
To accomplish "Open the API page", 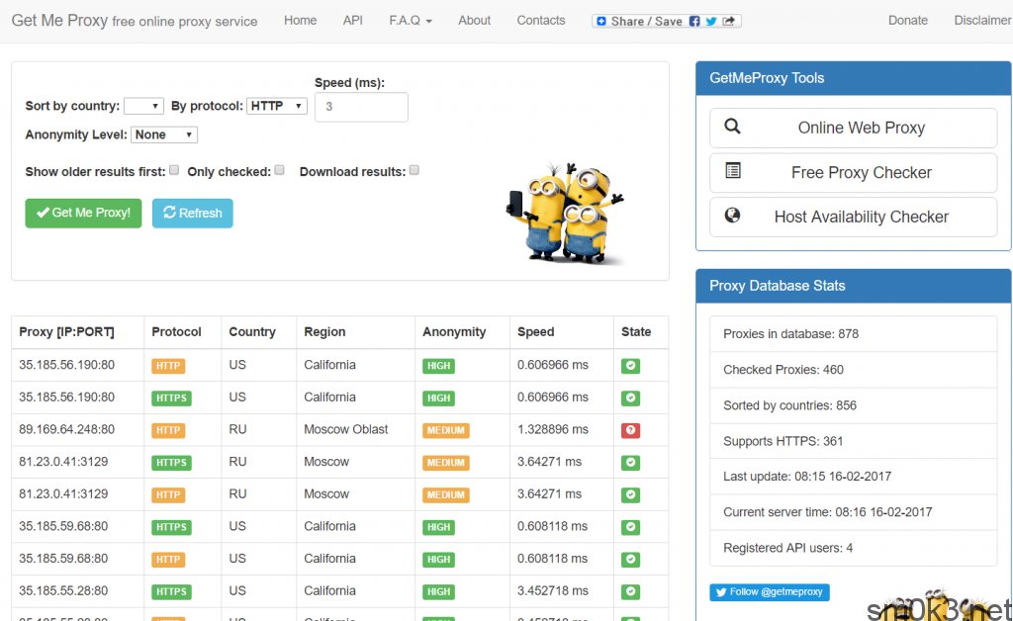I will tap(353, 21).
